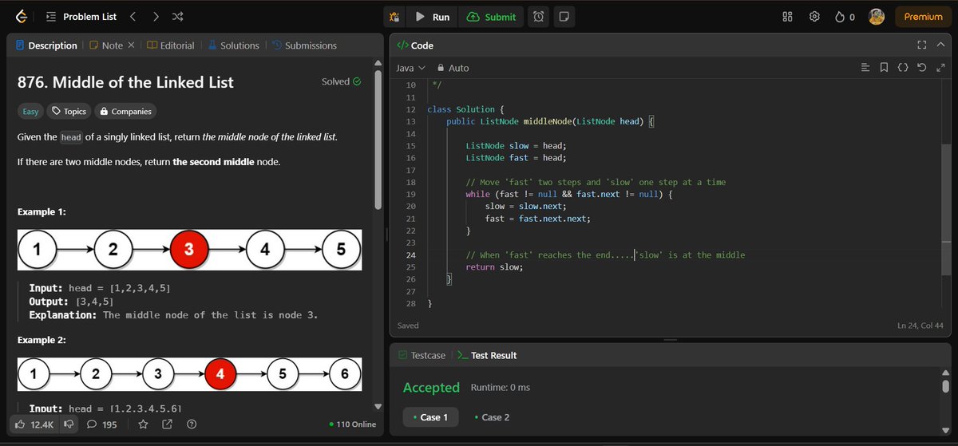Click the "slow = slow.next;" code line
The image size is (958, 446).
click(x=524, y=206)
